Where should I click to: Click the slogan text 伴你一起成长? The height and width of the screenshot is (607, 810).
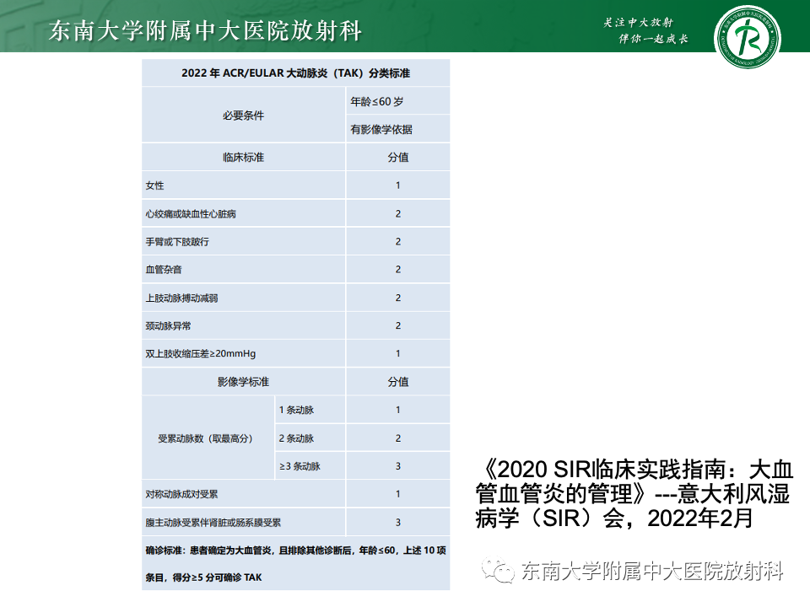click(653, 39)
